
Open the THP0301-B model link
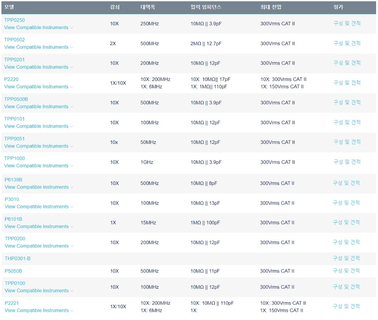click(18, 258)
